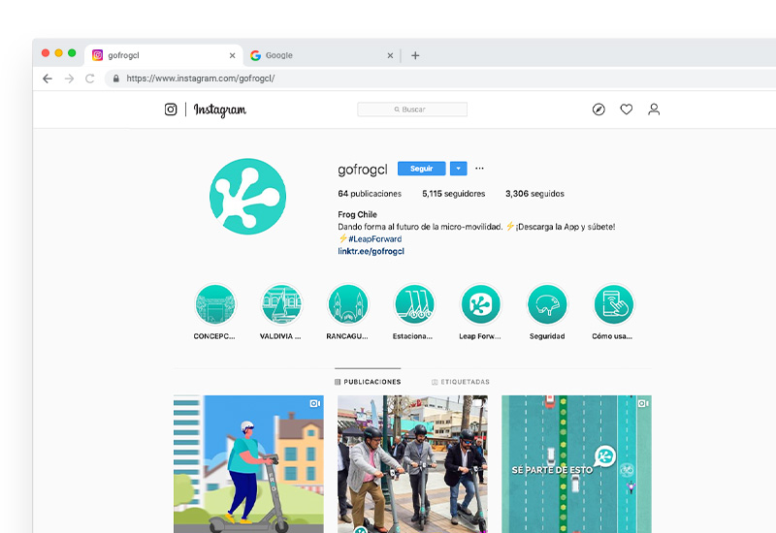The width and height of the screenshot is (776, 533).
Task: Open the Estaciona... scooters highlight
Action: (414, 304)
